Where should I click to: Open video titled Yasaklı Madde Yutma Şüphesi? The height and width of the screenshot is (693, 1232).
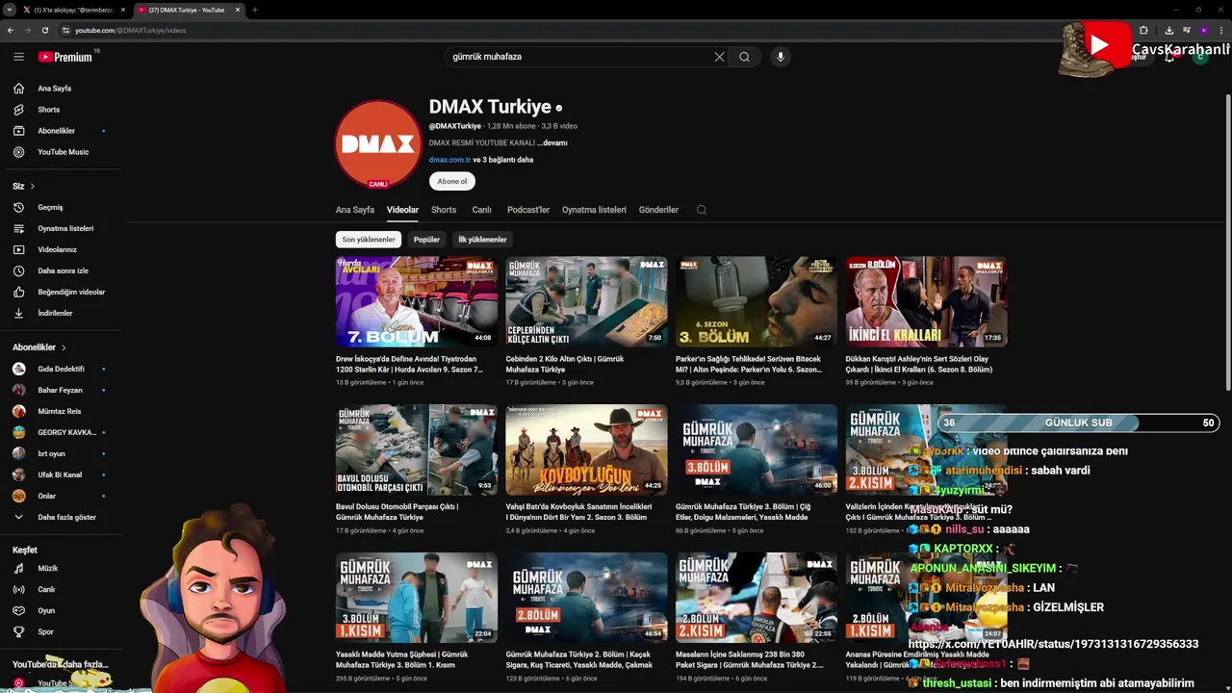coord(401,659)
